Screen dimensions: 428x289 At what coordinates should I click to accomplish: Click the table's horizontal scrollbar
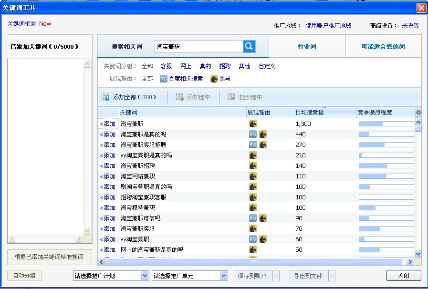(x=254, y=262)
